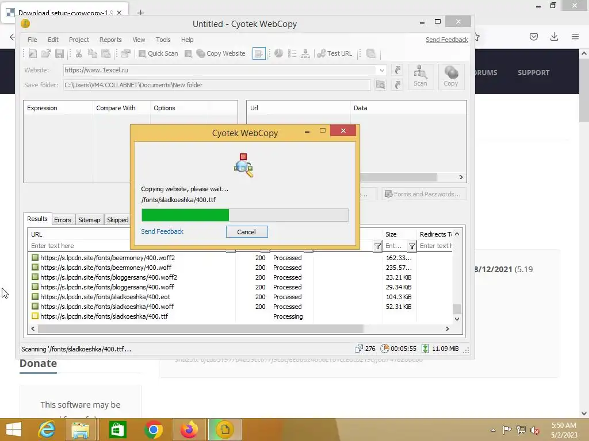
Task: Click the open-website arrow icon beside URL field
Action: click(x=397, y=70)
